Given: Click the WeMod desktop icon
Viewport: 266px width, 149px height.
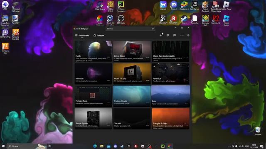Looking at the screenshot, I should (x=163, y=5).
